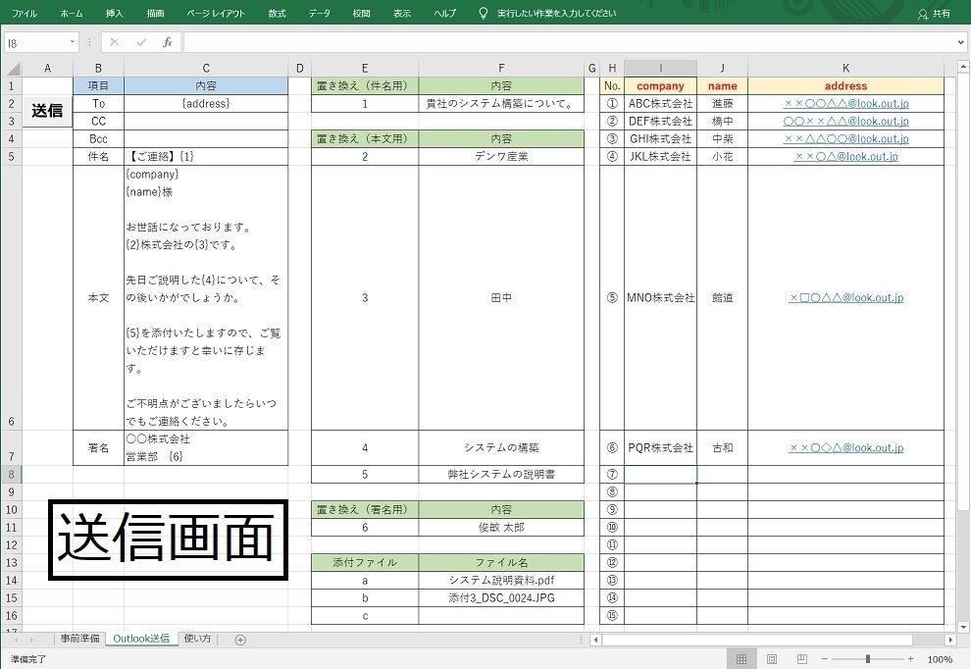971x669 pixels.
Task: Click vertical scrollbar up arrow
Action: coord(963,67)
